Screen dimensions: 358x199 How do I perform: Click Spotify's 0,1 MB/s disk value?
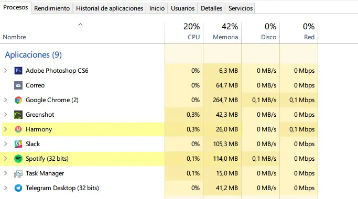click(x=264, y=159)
